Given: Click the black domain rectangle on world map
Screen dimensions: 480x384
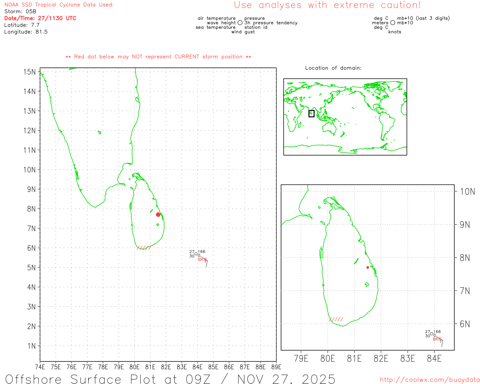Looking at the screenshot, I should (311, 114).
